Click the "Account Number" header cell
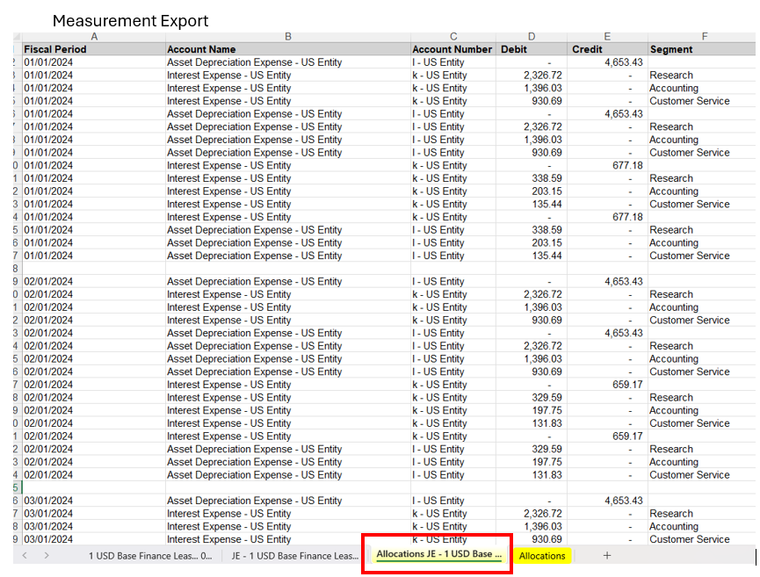The image size is (760, 577). tap(451, 49)
